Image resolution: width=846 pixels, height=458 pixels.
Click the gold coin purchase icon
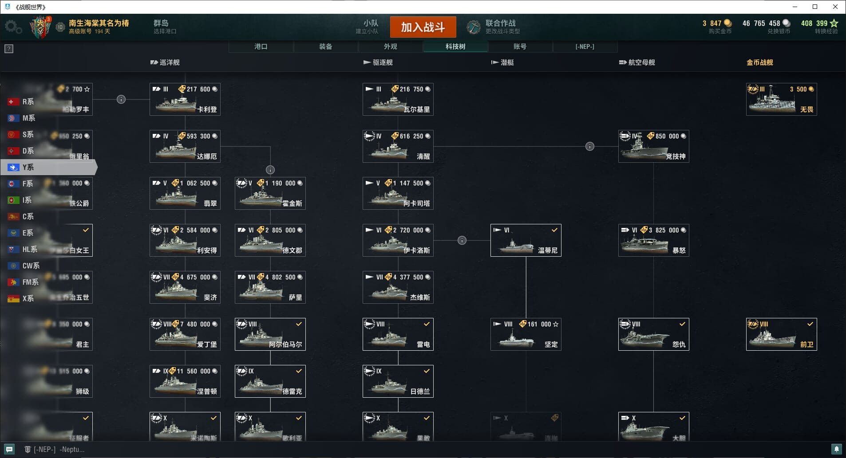728,23
